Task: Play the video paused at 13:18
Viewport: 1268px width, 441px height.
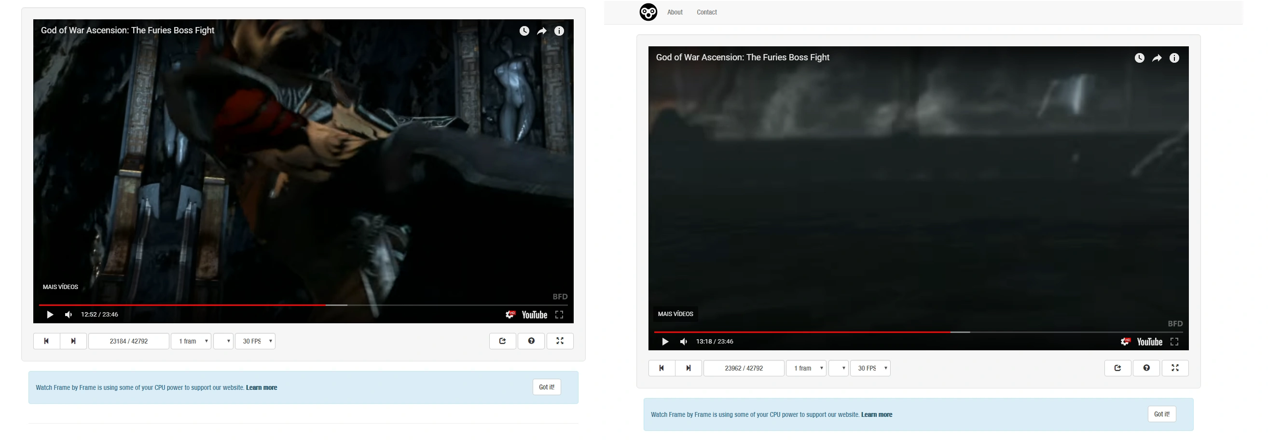Action: tap(665, 342)
